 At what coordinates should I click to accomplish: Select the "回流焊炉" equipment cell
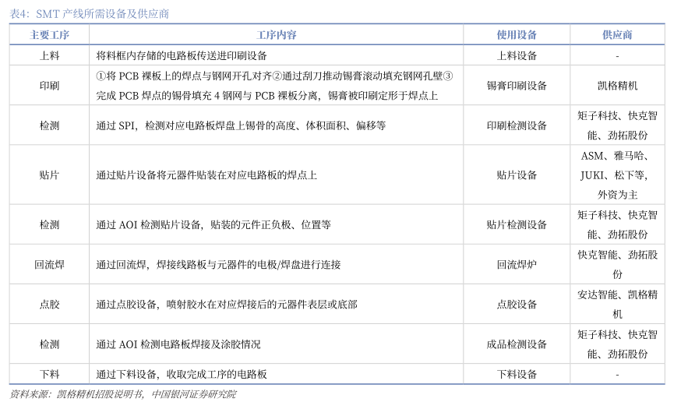(x=517, y=265)
